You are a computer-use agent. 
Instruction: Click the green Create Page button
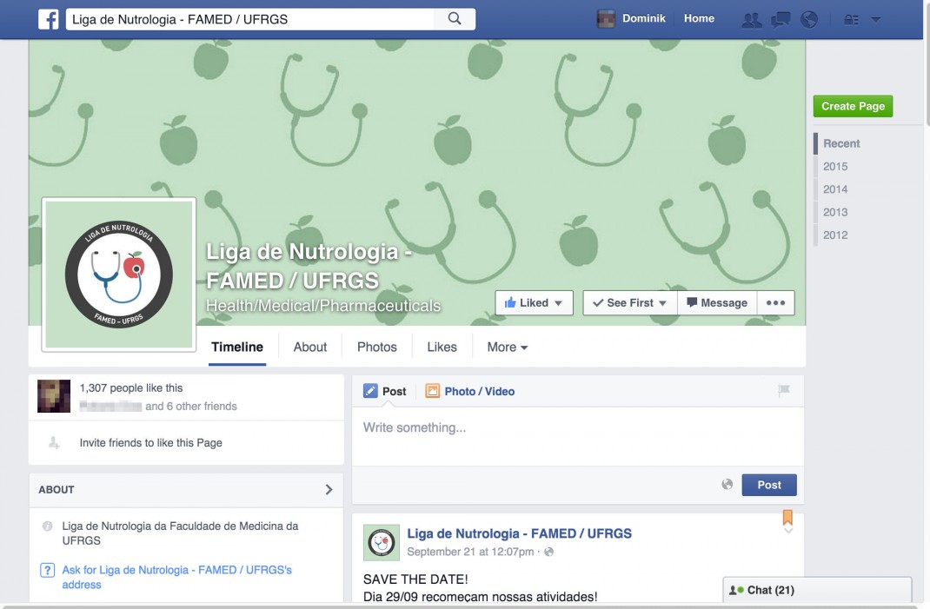[x=853, y=106]
